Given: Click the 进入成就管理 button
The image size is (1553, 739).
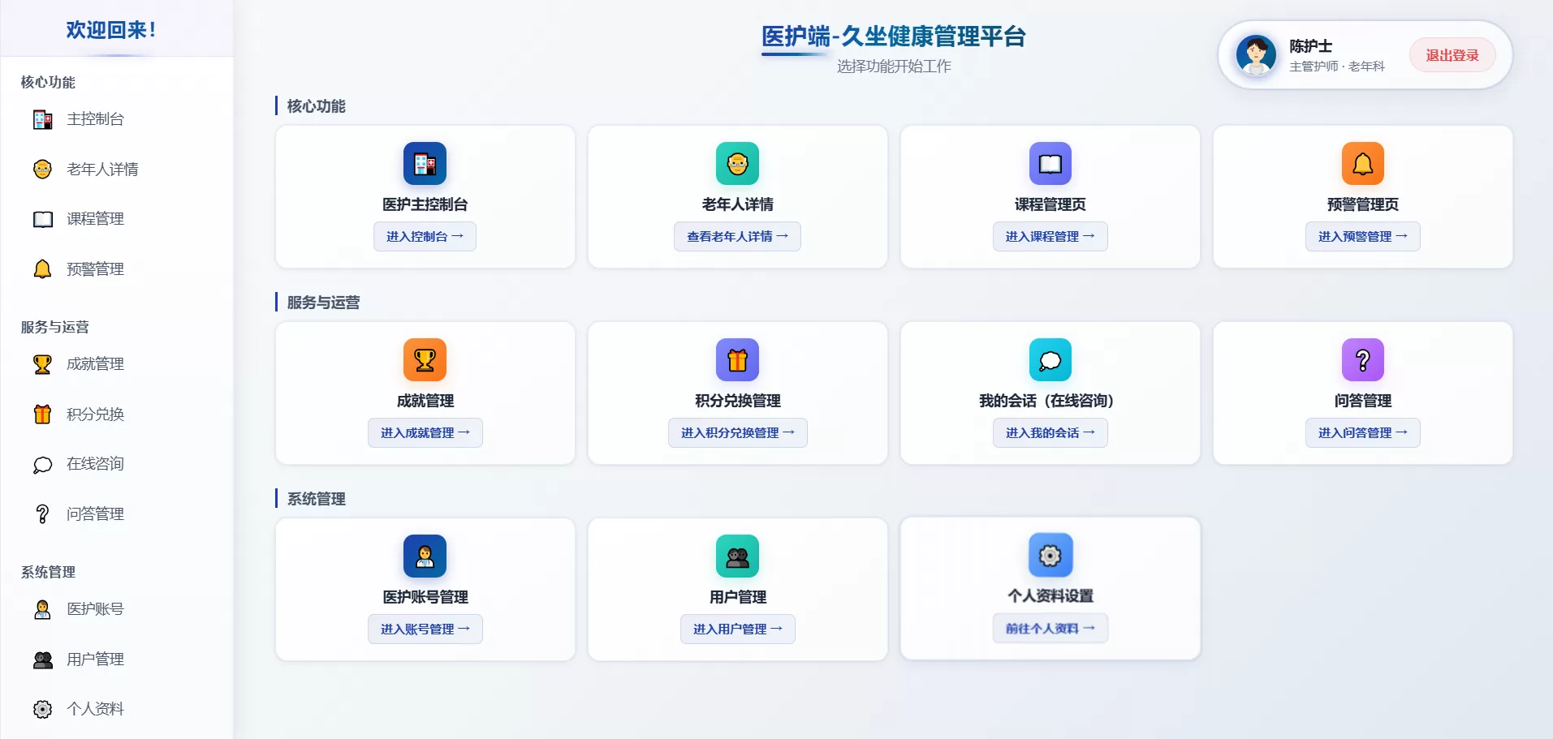Looking at the screenshot, I should click(425, 432).
